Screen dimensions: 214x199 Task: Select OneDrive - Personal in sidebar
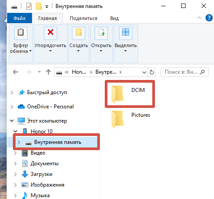tap(50, 107)
